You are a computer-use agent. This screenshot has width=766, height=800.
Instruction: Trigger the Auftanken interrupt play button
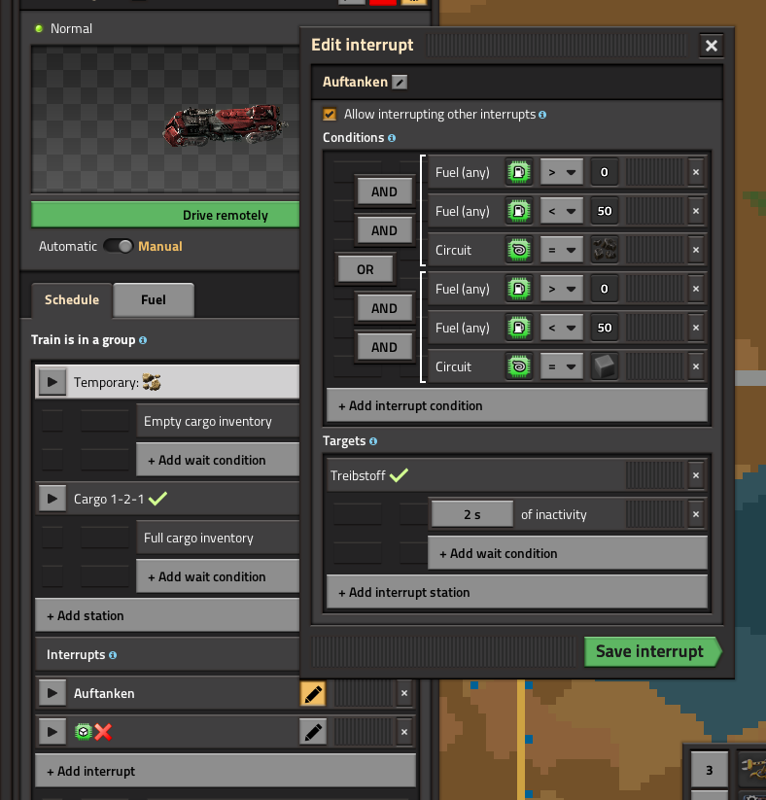(52, 693)
